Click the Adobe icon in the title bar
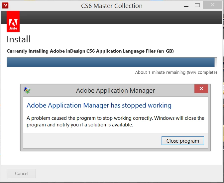Image resolution: width=224 pixels, height=183 pixels. [5, 6]
